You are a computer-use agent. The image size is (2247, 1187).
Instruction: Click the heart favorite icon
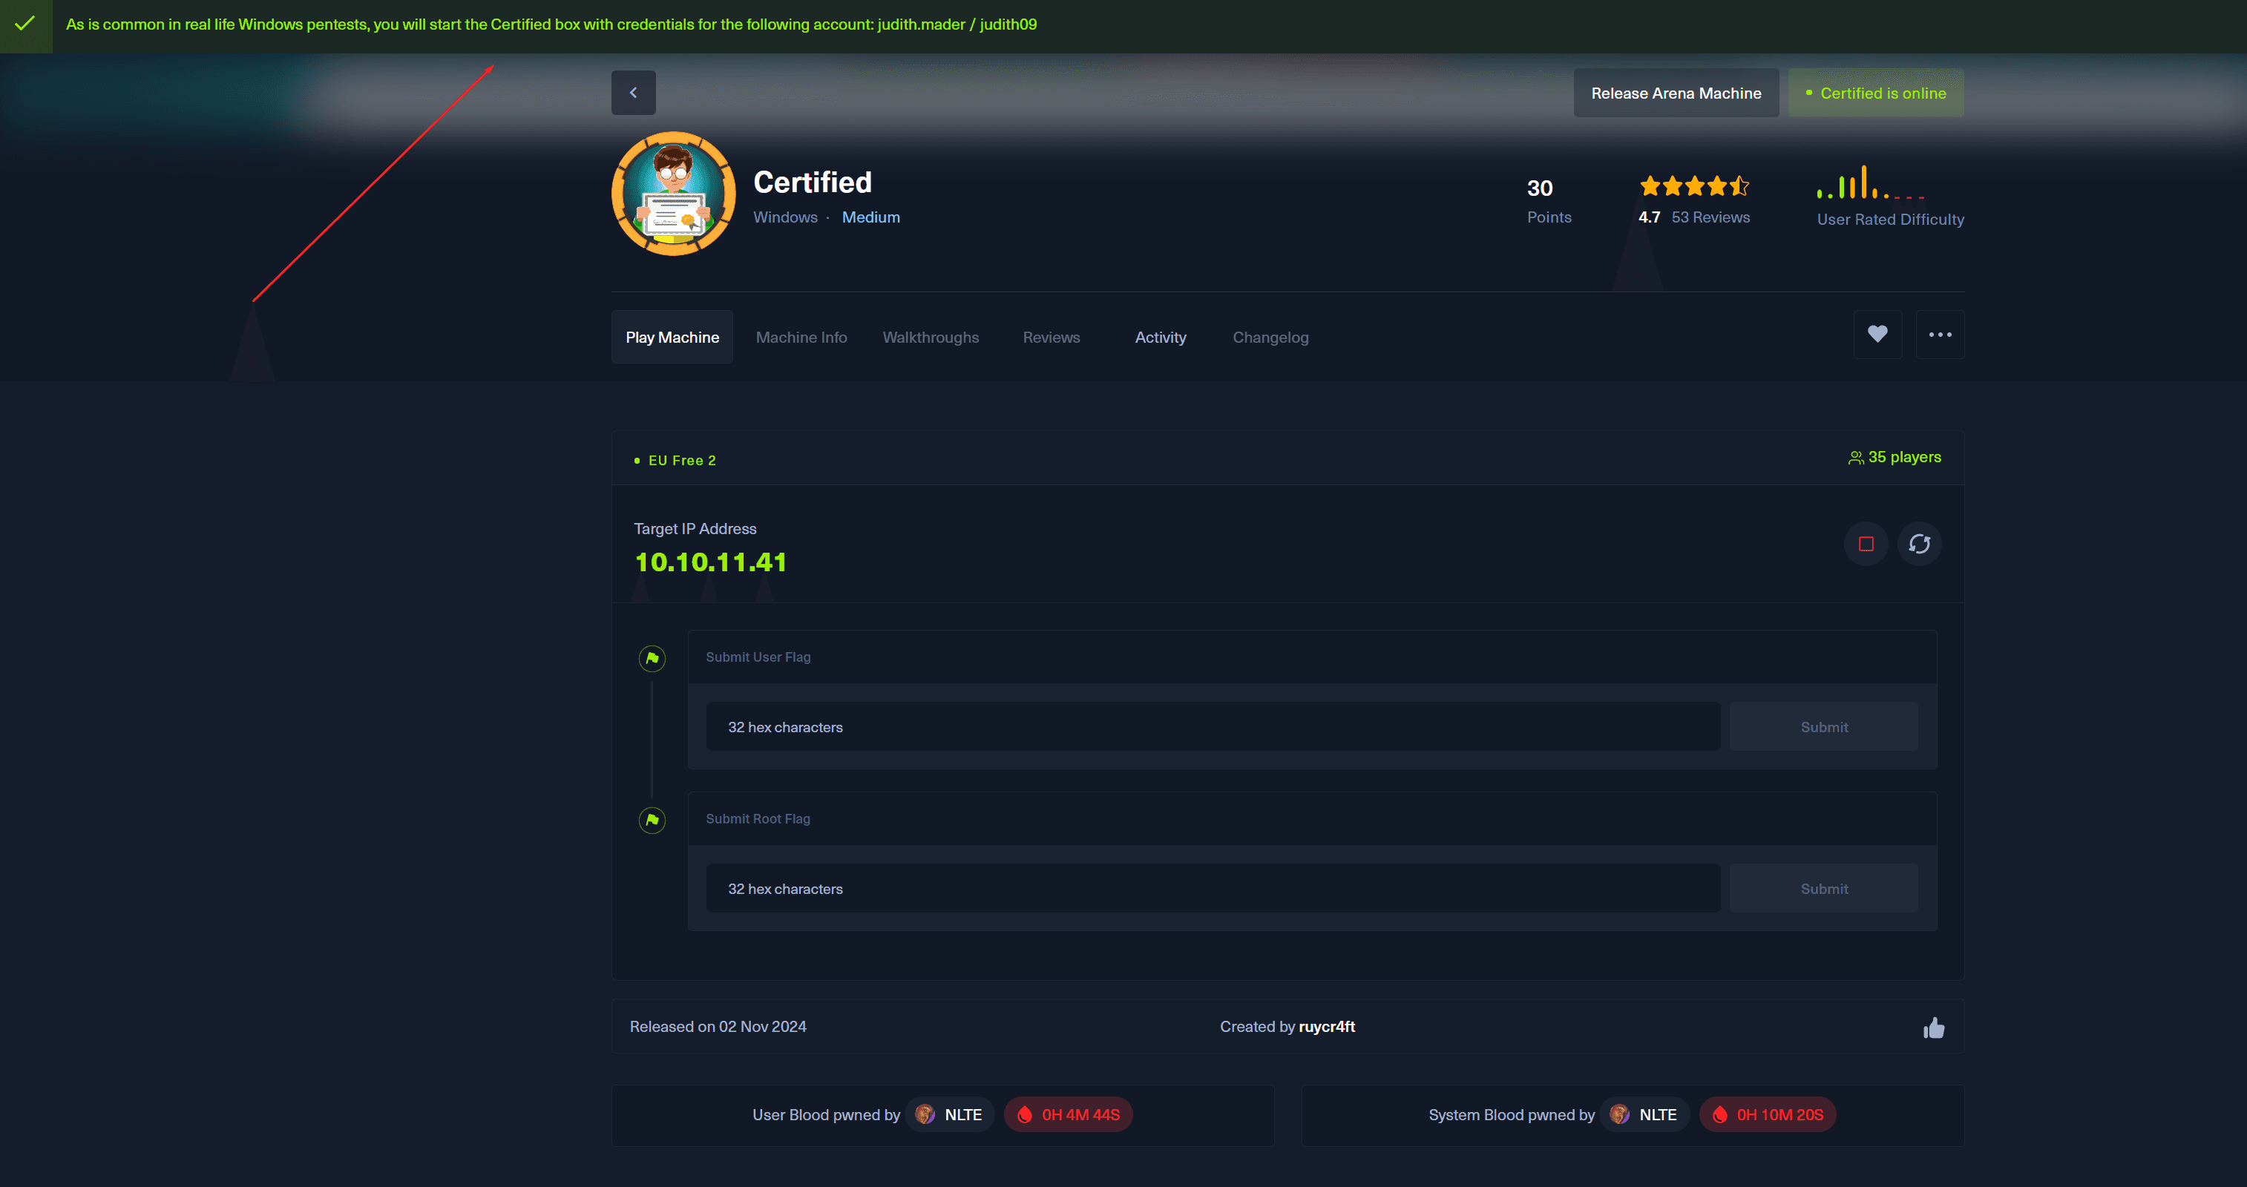point(1877,334)
